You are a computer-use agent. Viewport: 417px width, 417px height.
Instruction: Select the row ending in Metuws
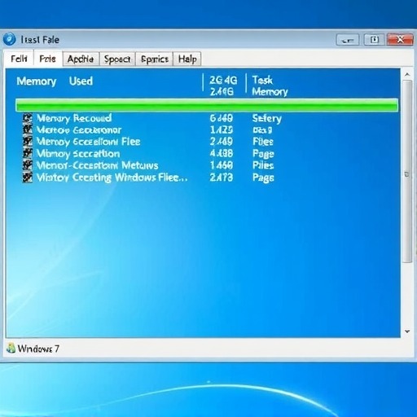[x=148, y=165]
